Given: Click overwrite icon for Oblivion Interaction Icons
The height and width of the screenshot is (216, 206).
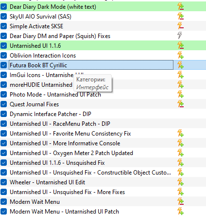Looking at the screenshot, I should click(180, 55).
